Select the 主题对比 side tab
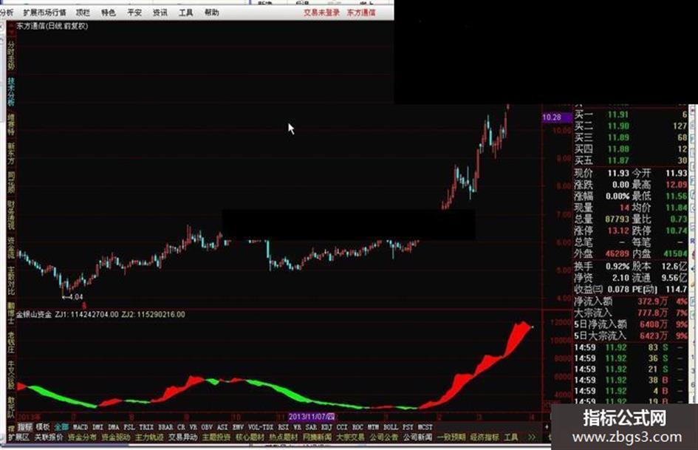The height and width of the screenshot is (450, 698). tap(10, 281)
